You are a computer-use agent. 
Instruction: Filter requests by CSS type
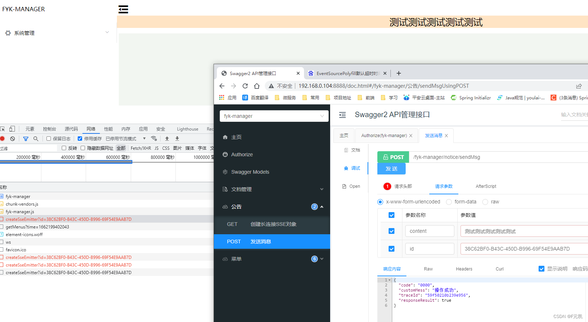coord(166,148)
